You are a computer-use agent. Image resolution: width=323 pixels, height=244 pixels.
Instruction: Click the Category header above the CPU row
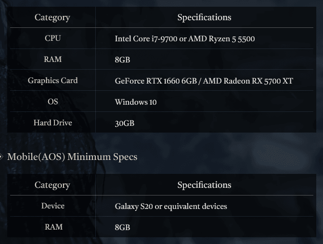pos(52,18)
